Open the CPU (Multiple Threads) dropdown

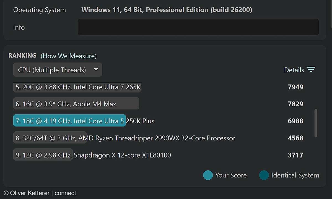click(57, 70)
